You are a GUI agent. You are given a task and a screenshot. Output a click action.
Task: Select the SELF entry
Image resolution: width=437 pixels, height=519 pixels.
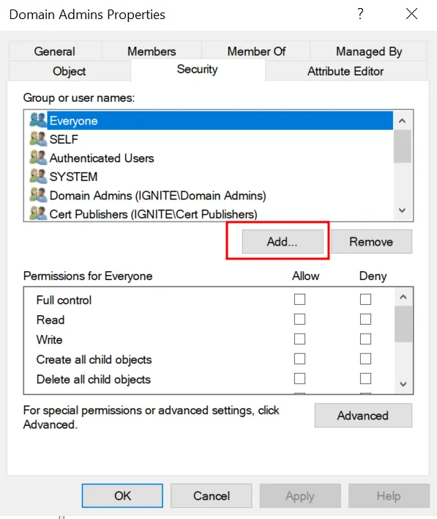coord(211,139)
